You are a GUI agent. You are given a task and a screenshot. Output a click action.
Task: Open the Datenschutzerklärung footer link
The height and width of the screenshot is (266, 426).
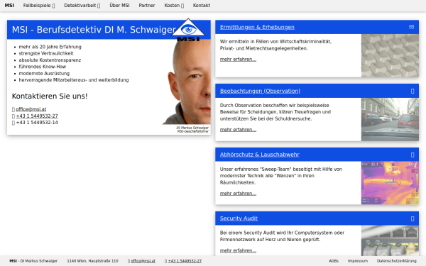click(397, 261)
